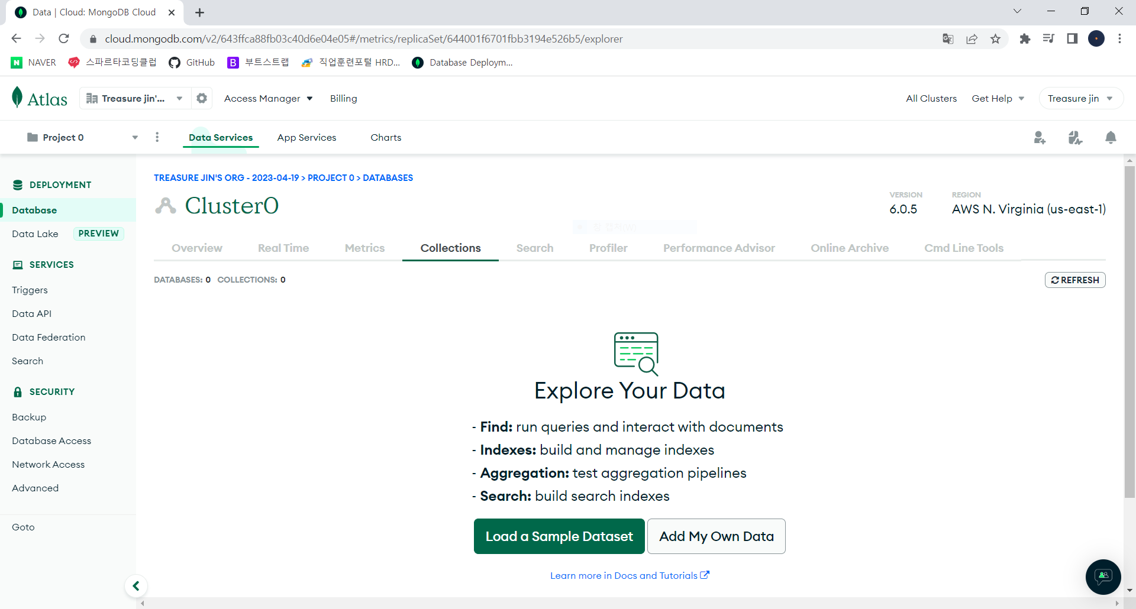This screenshot has width=1136, height=609.
Task: Open a new browser tab
Action: click(x=200, y=12)
